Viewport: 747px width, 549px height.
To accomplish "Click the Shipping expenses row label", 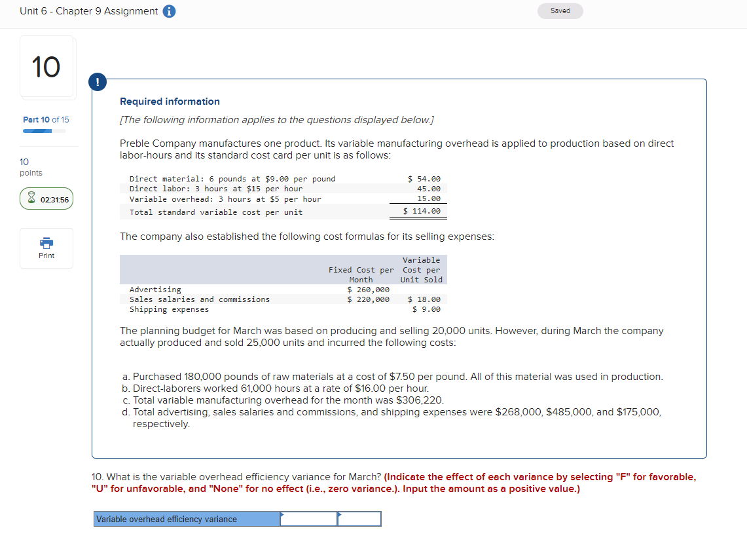I will 169,309.
